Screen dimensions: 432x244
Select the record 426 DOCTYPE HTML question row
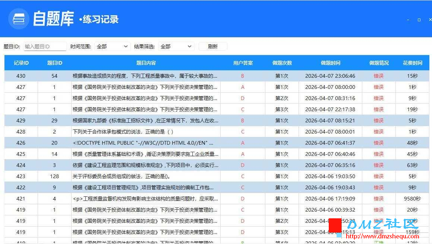(x=217, y=143)
